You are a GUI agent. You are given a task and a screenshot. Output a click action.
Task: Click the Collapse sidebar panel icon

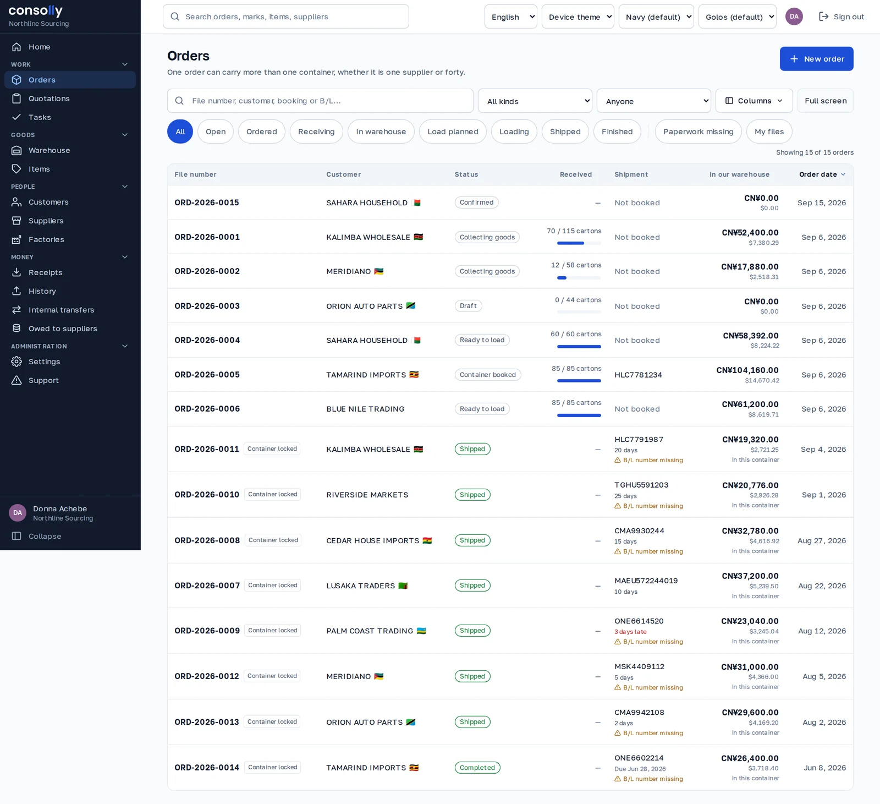(x=16, y=536)
